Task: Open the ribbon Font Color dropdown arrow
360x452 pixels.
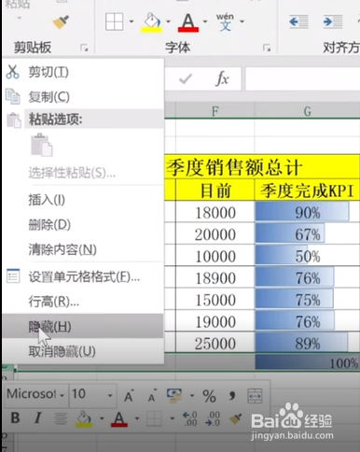Action: pos(205,21)
